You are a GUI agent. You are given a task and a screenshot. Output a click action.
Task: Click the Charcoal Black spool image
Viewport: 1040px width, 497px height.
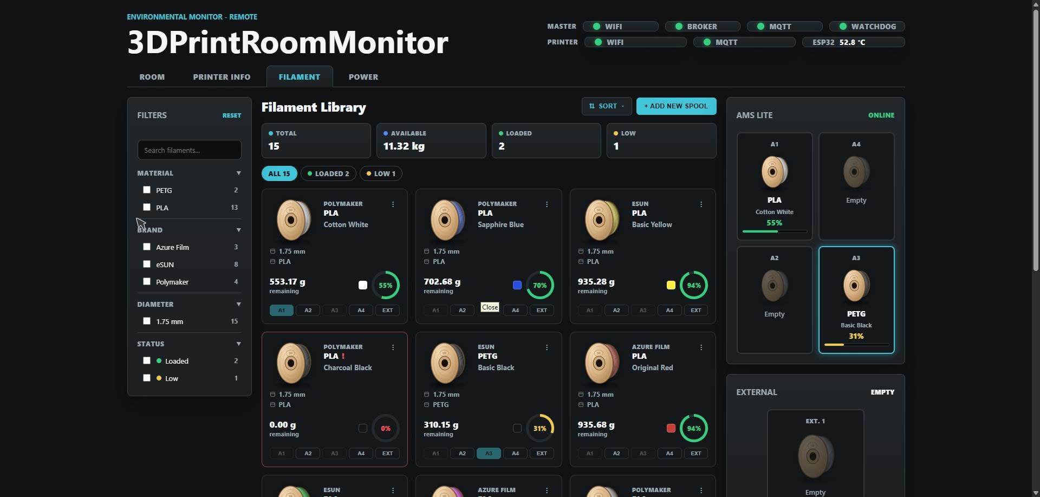[294, 363]
